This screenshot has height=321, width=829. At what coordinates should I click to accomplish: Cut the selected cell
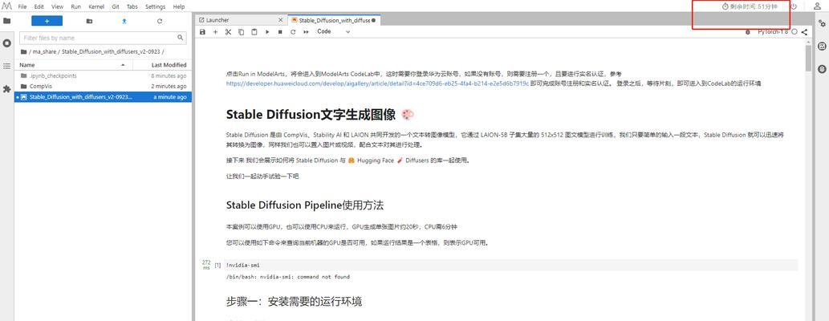tap(229, 32)
